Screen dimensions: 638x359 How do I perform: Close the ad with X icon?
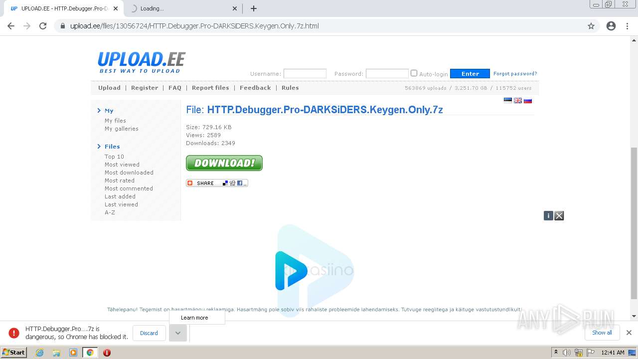point(559,215)
